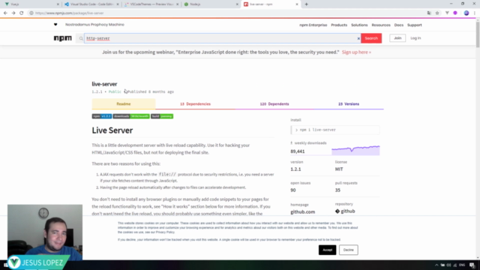The width and height of the screenshot is (480, 270).
Task: Open the 13 Dependencies tab
Action: tap(195, 104)
